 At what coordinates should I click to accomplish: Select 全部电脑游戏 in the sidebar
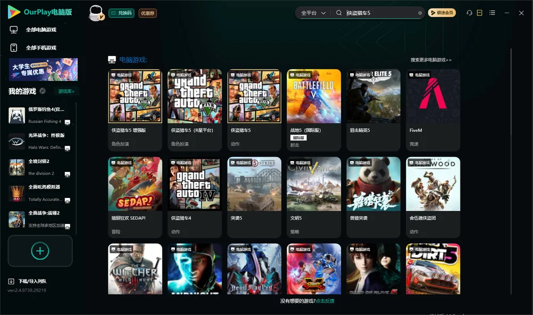(x=40, y=30)
